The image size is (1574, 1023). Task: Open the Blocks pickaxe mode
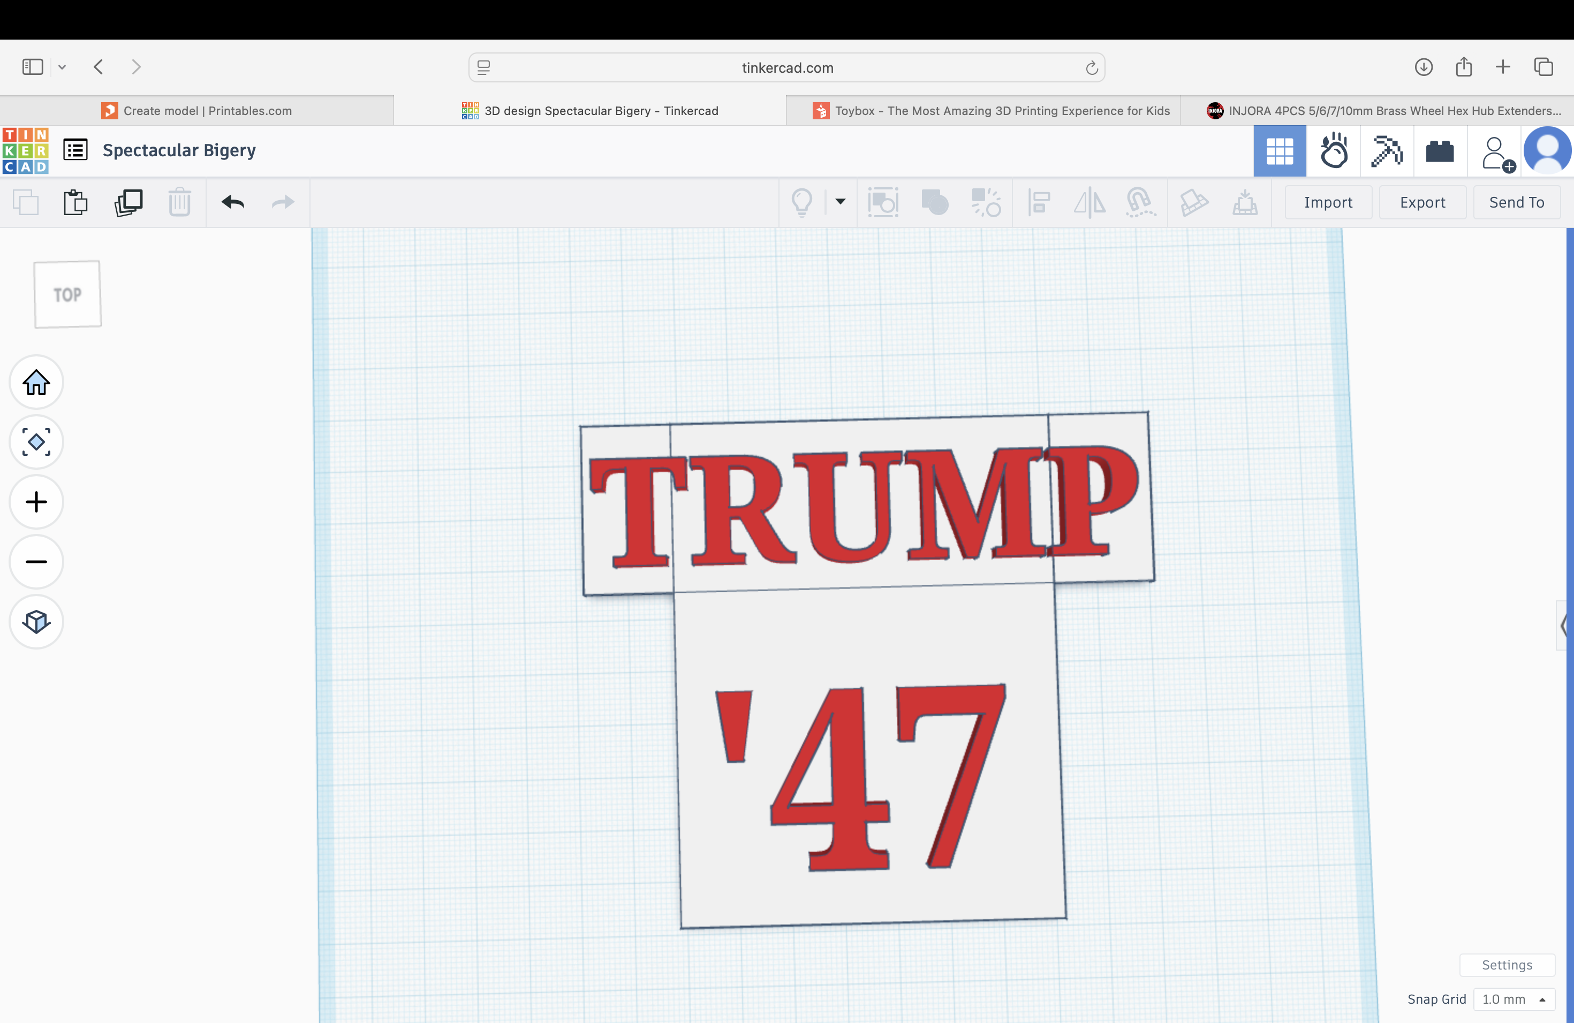pos(1387,151)
